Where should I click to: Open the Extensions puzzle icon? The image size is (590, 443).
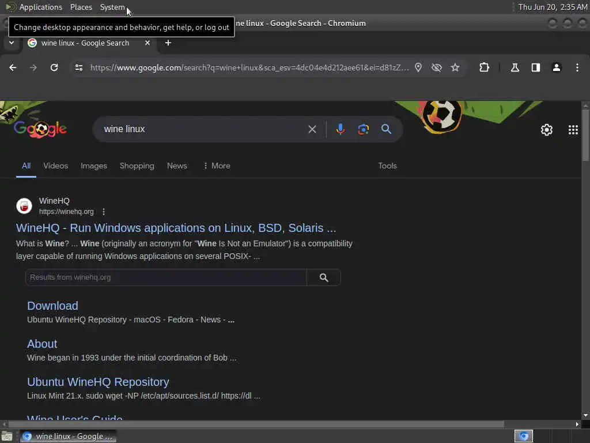(484, 67)
